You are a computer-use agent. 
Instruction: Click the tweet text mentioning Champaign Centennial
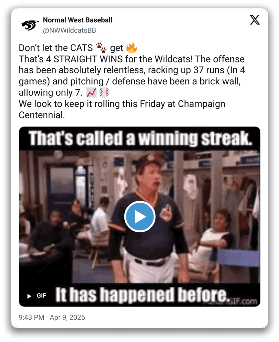point(122,109)
